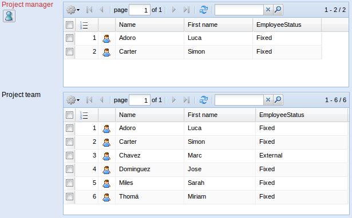This screenshot has height=218, width=352.
Task: Select 'Marc' first name cell
Action: click(220, 156)
